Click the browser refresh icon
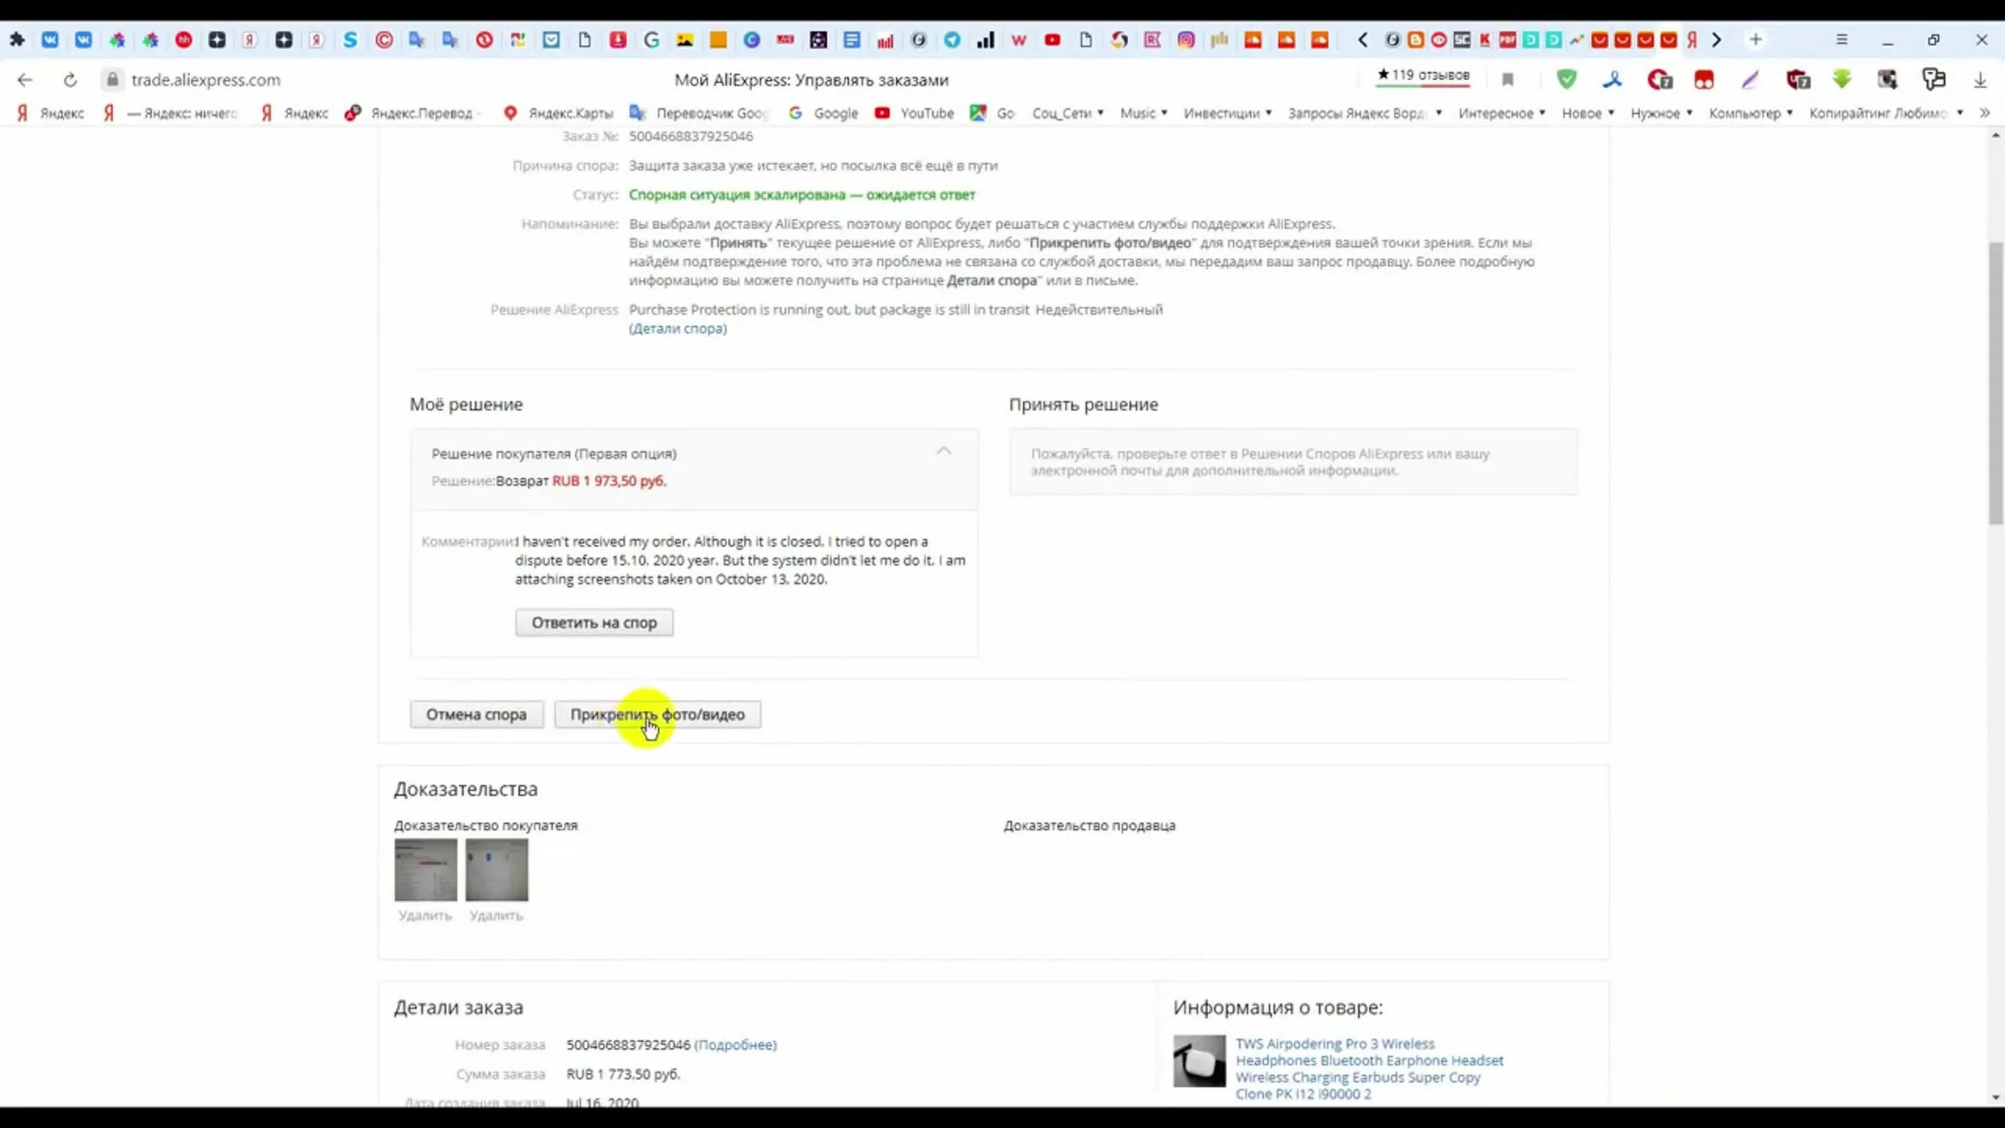Image resolution: width=2005 pixels, height=1128 pixels. [x=69, y=78]
